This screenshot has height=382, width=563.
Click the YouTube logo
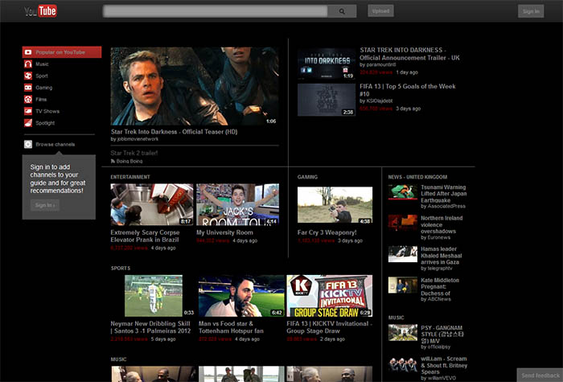click(40, 11)
